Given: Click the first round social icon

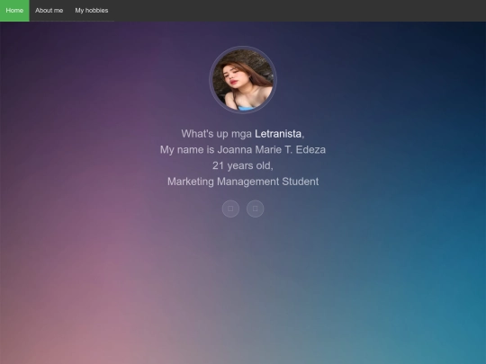Looking at the screenshot, I should (x=230, y=209).
